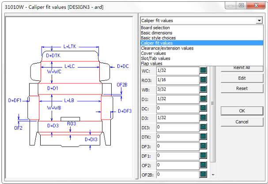Image resolution: width=268 pixels, height=184 pixels.
Task: Open the calculator for the WC value
Action: (x=203, y=71)
